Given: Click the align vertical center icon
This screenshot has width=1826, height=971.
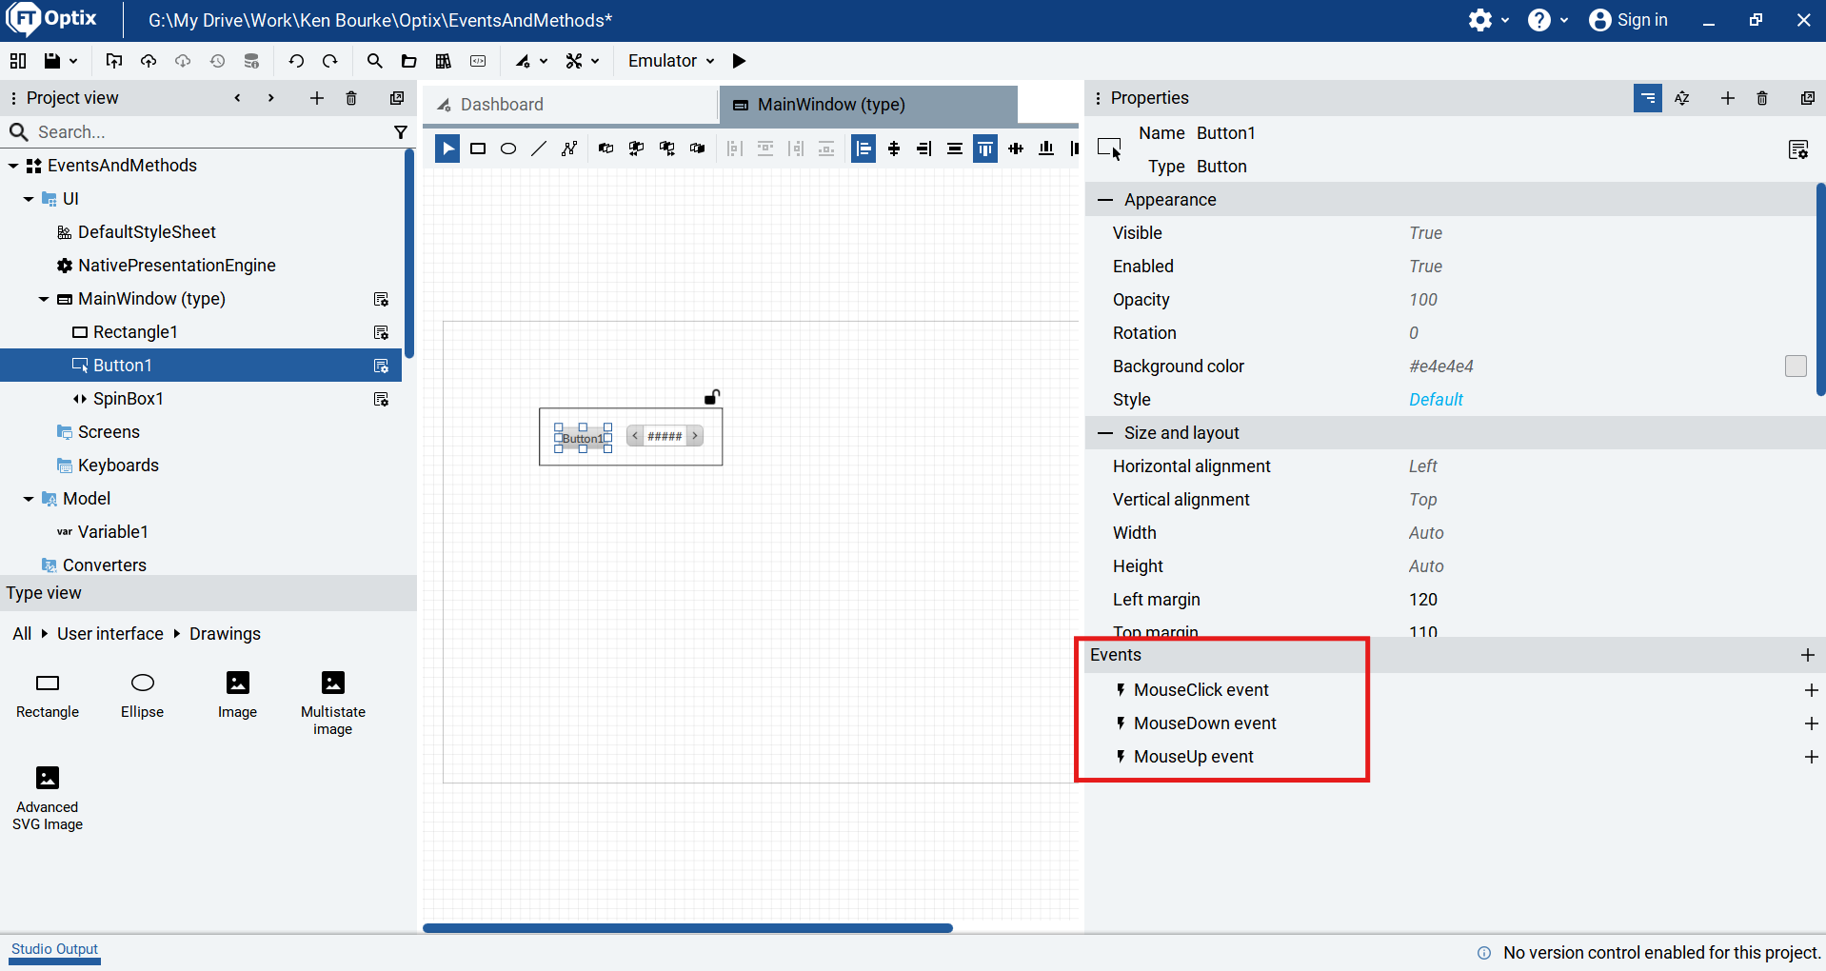Looking at the screenshot, I should [x=1016, y=149].
